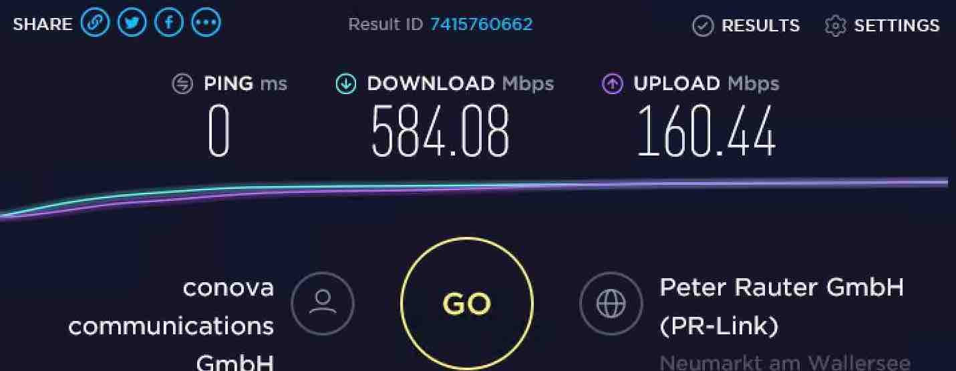956x371 pixels.
Task: Click the Settings gear icon
Action: 835,26
